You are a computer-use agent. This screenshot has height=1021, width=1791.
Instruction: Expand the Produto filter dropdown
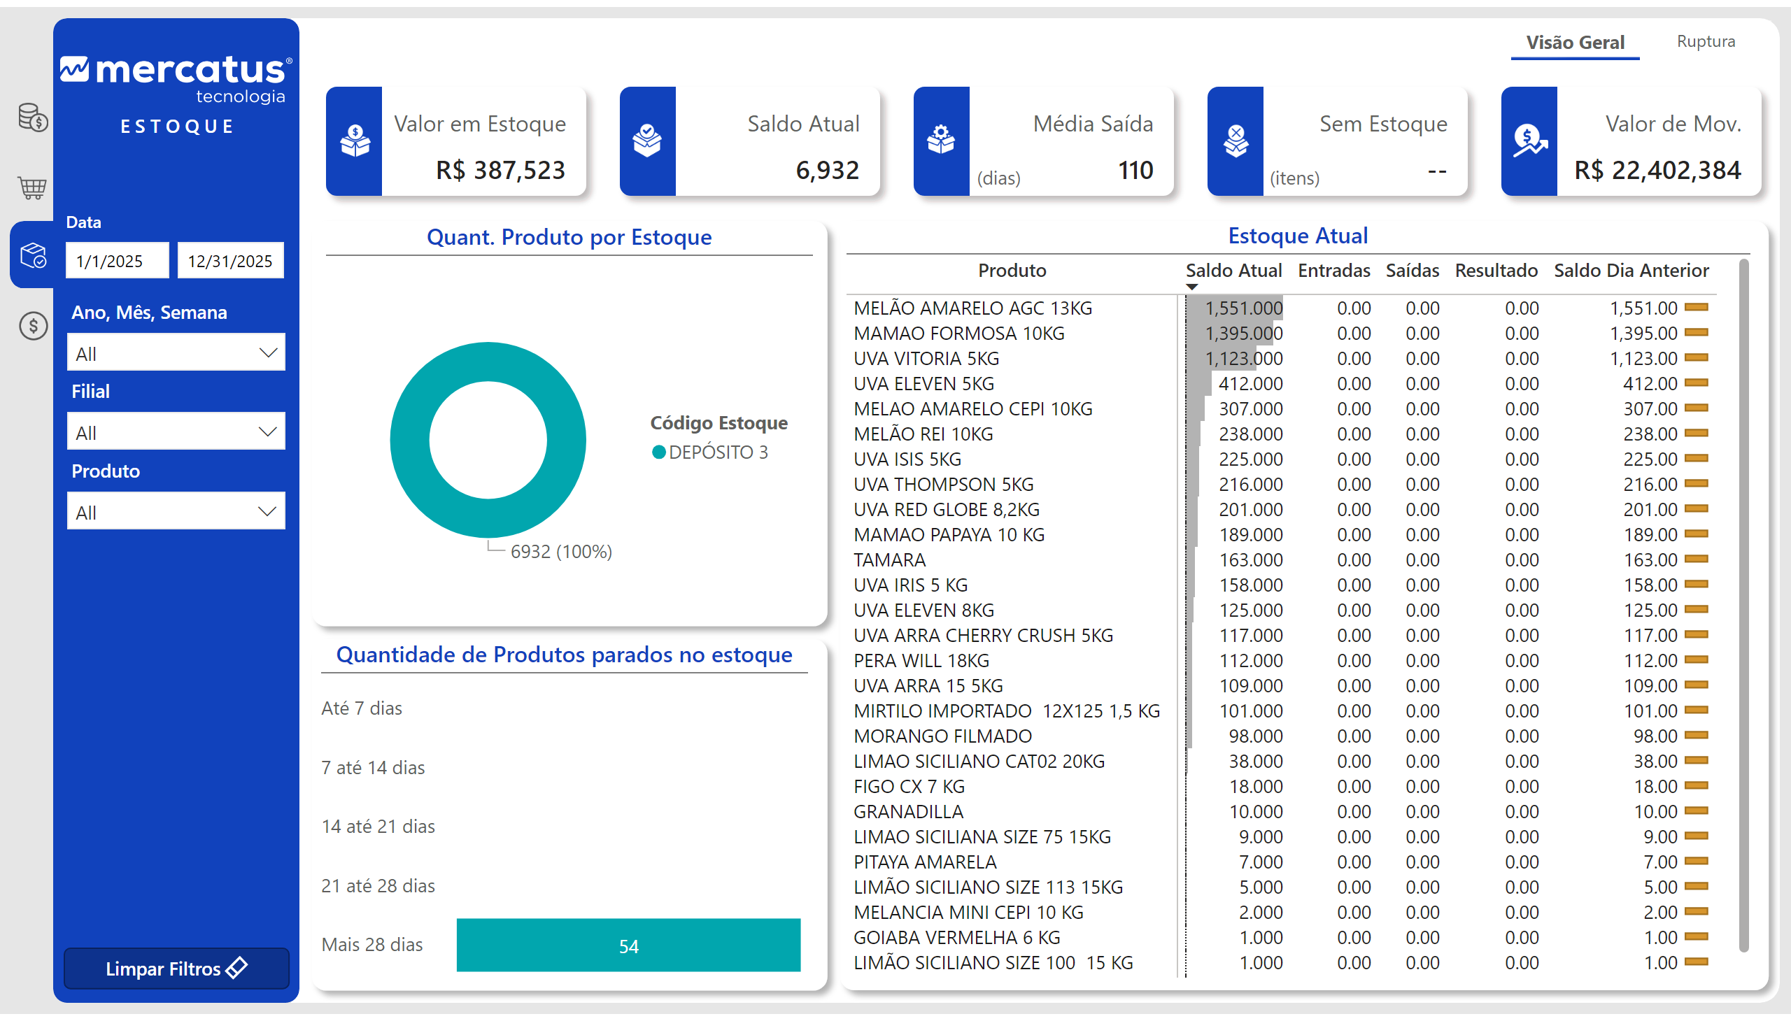coord(176,512)
